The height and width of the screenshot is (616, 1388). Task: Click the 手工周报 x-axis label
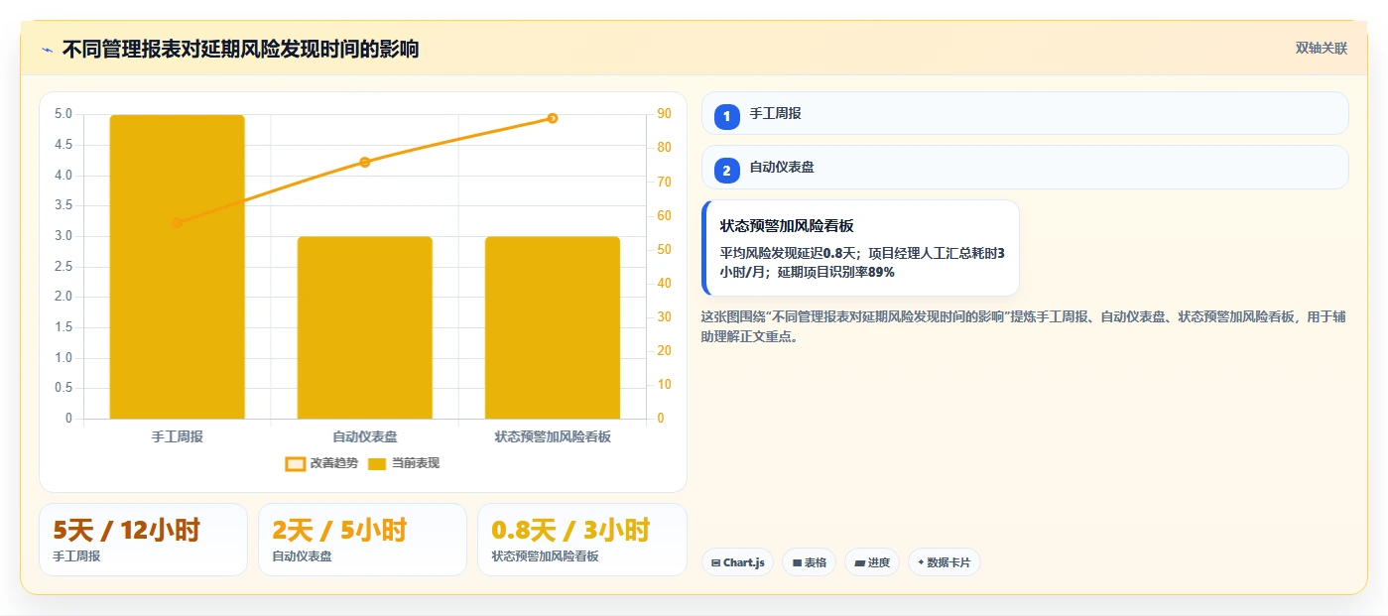click(177, 436)
